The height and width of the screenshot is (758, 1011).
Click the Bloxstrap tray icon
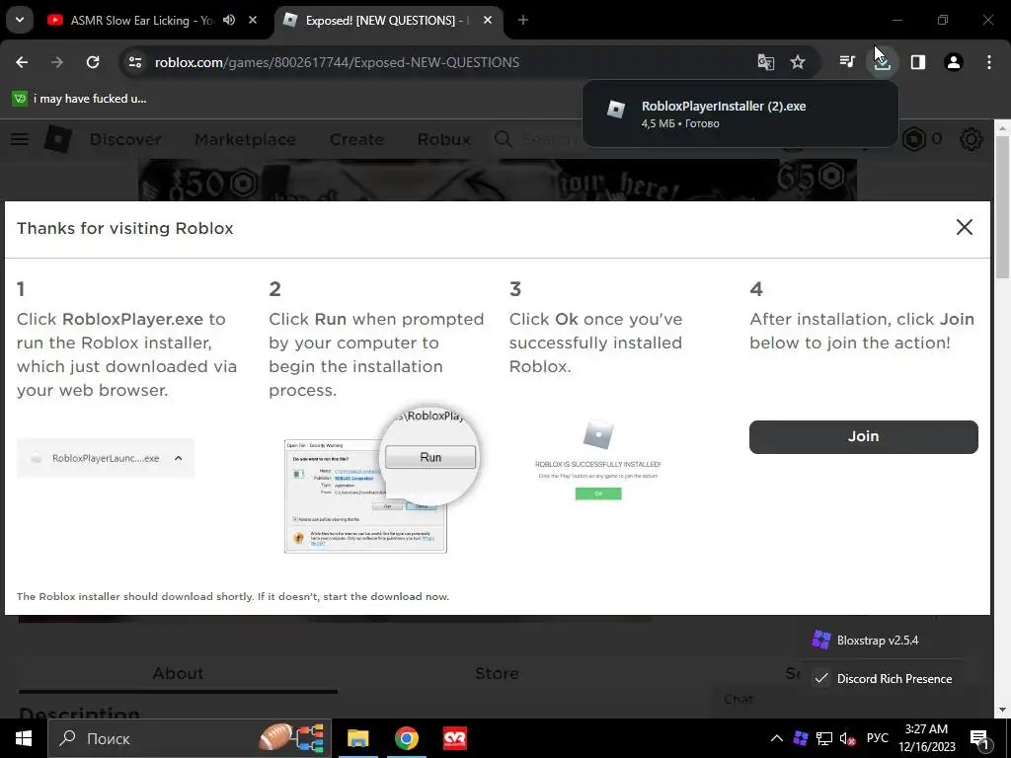click(801, 738)
